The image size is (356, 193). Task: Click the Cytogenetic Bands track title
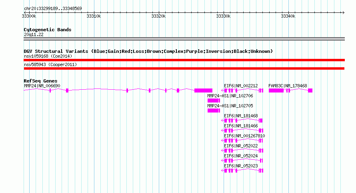tap(48, 30)
